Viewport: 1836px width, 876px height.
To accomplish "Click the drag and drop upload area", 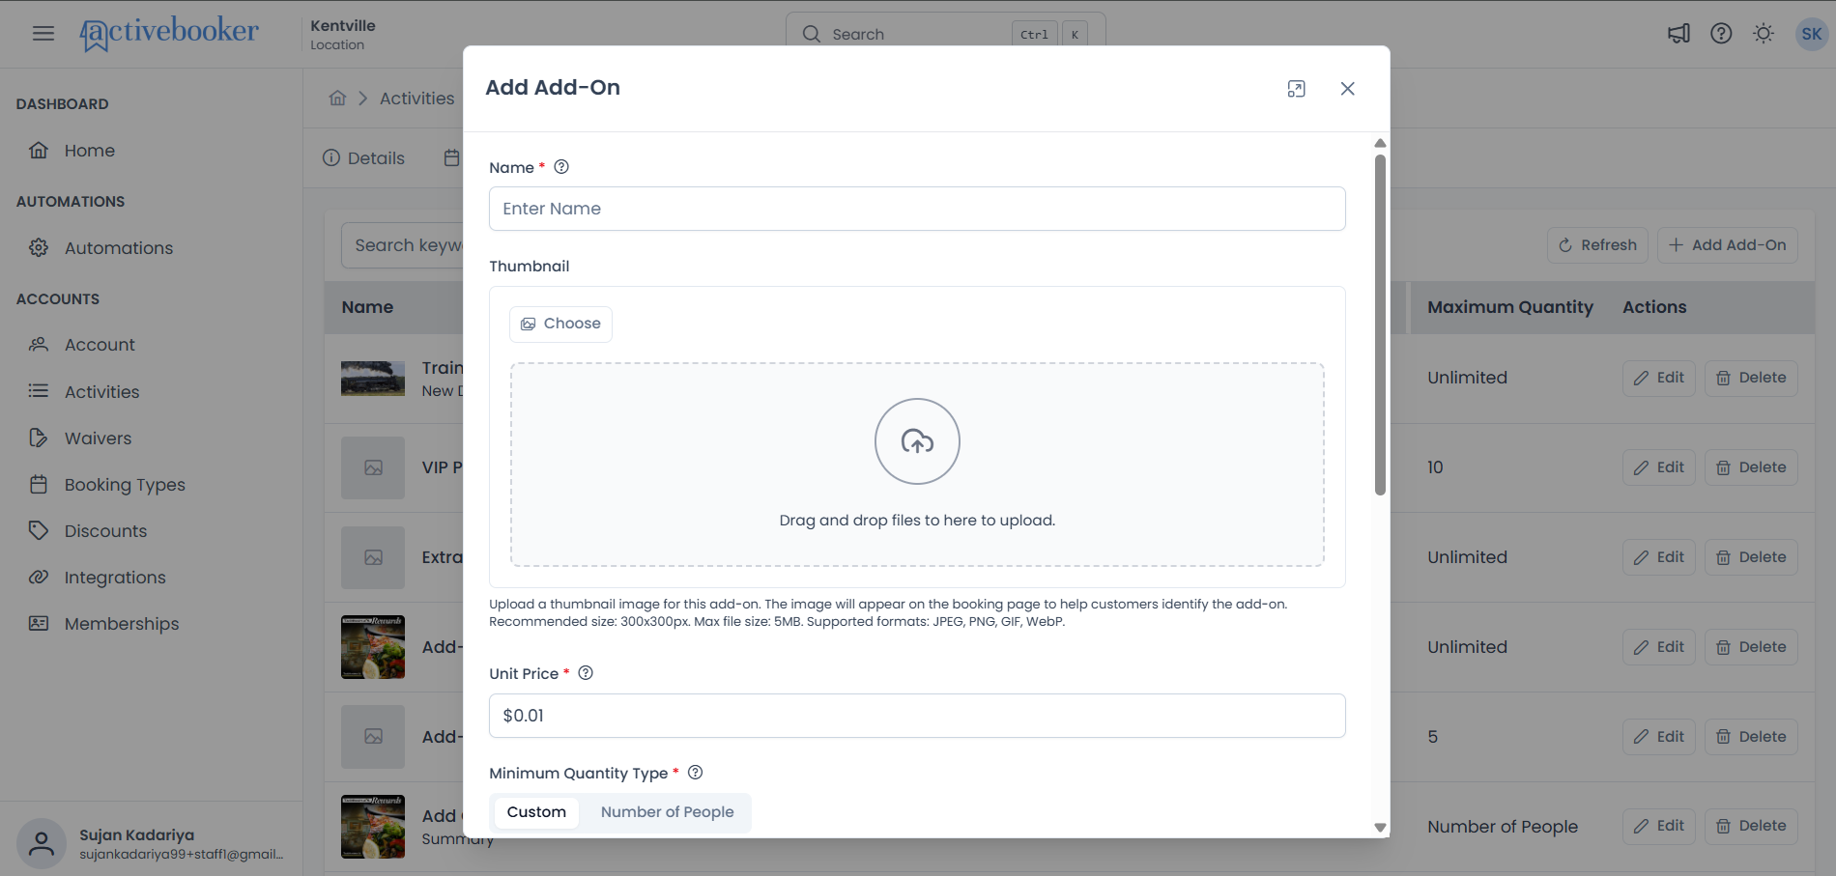I will pyautogui.click(x=917, y=465).
